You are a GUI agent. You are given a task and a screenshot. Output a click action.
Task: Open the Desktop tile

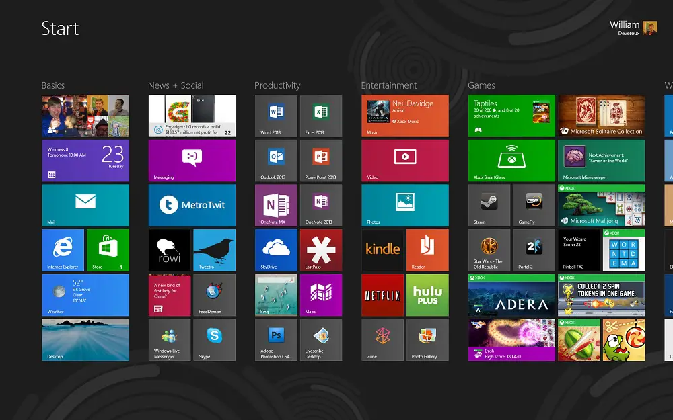coord(85,339)
